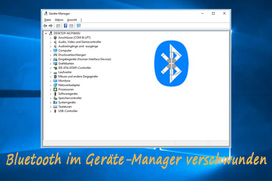The image size is (272, 181).
Task: Click the Forward arrow toolbar icon
Action: 50,26
